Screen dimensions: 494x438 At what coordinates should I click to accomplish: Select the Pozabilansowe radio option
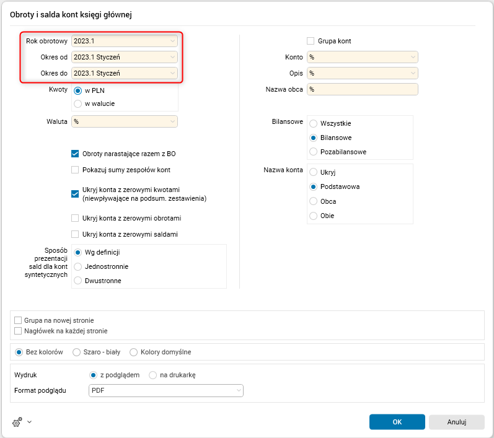(x=314, y=152)
